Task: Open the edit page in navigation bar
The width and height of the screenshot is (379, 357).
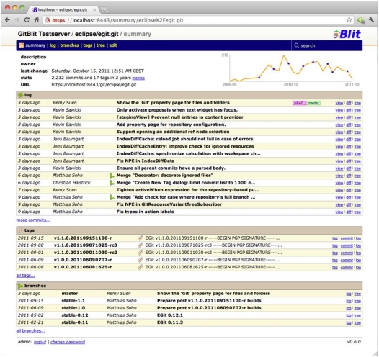Action: coord(113,45)
